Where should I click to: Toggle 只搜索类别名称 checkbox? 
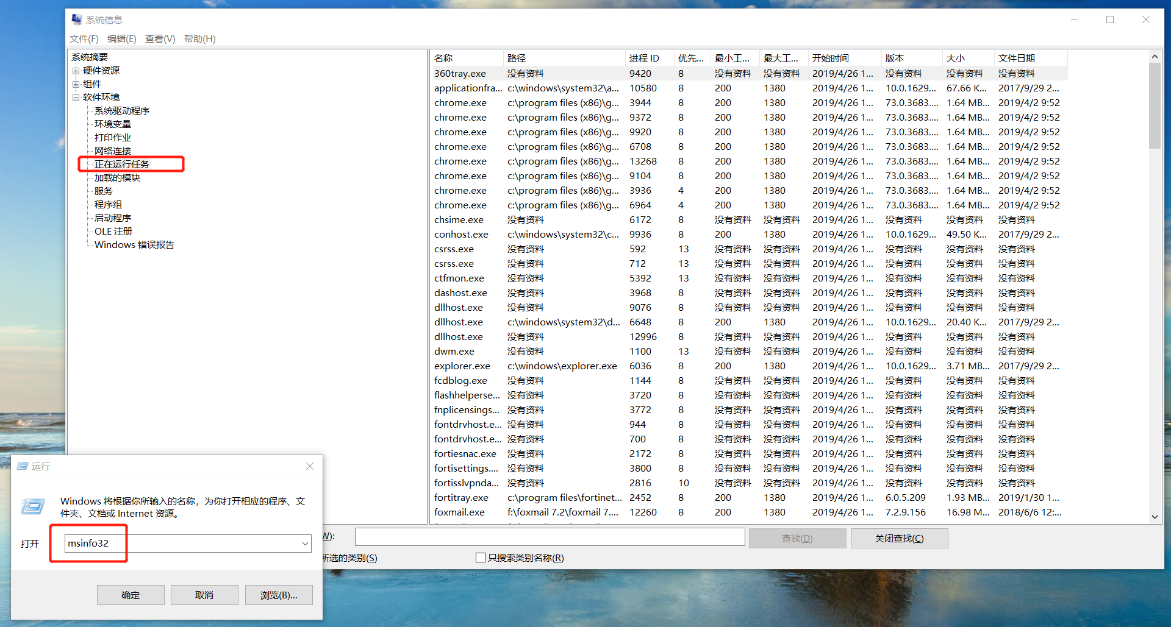point(481,558)
